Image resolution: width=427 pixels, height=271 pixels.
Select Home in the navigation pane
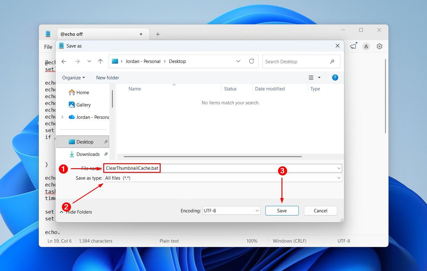coord(83,93)
